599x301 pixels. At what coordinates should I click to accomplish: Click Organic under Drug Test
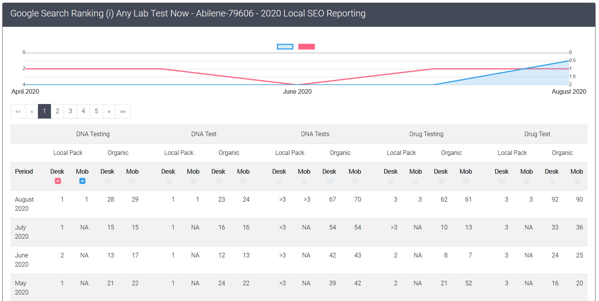562,153
